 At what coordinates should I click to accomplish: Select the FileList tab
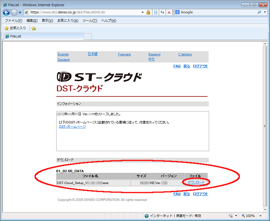pyautogui.click(x=44, y=36)
